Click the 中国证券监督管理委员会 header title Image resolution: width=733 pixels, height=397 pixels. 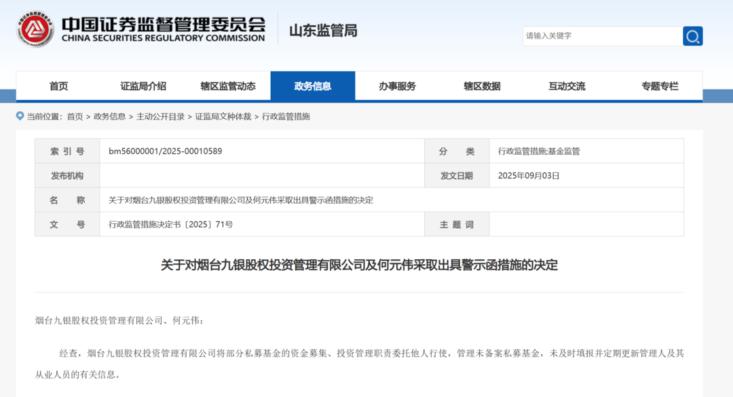(163, 24)
